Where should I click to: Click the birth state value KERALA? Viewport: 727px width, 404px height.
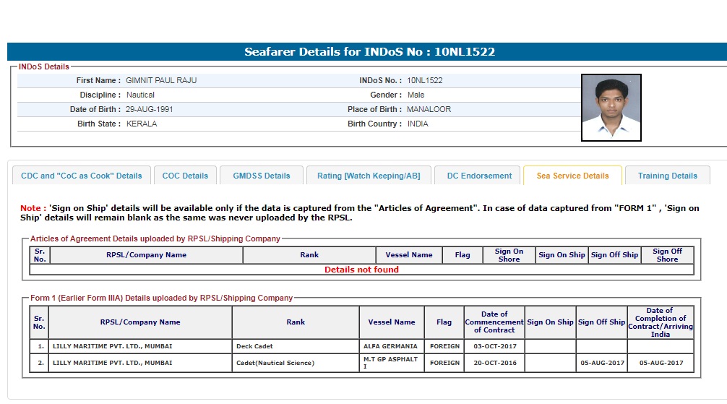click(142, 124)
